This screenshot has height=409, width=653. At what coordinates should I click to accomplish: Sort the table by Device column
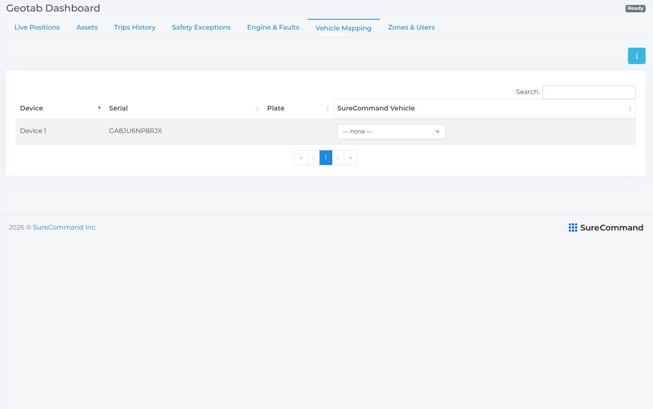pyautogui.click(x=60, y=108)
